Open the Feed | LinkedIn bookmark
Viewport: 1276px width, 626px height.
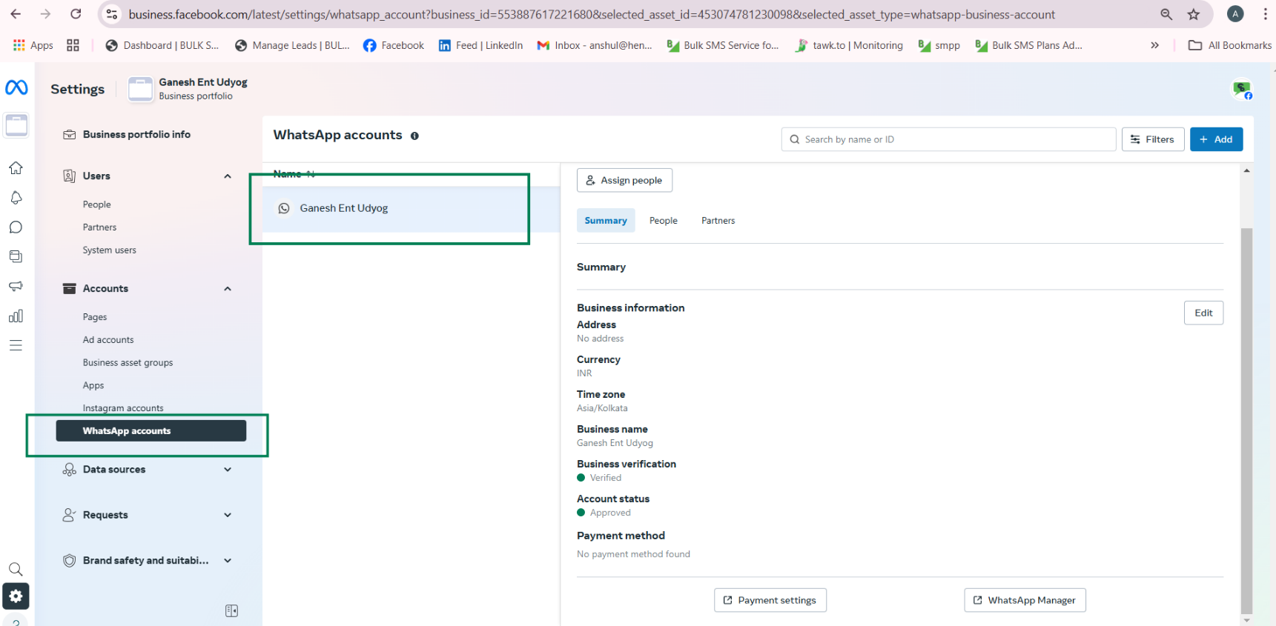point(480,45)
